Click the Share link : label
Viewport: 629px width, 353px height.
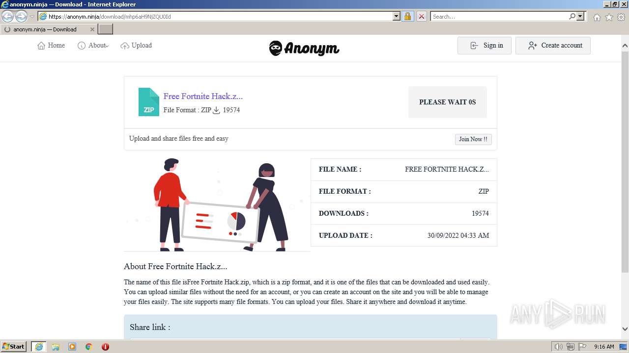[150, 327]
